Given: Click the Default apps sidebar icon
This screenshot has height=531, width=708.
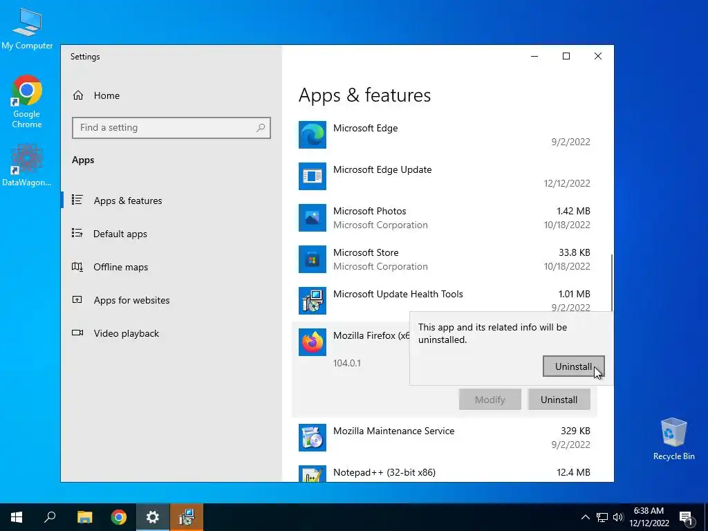Looking at the screenshot, I should click(77, 233).
